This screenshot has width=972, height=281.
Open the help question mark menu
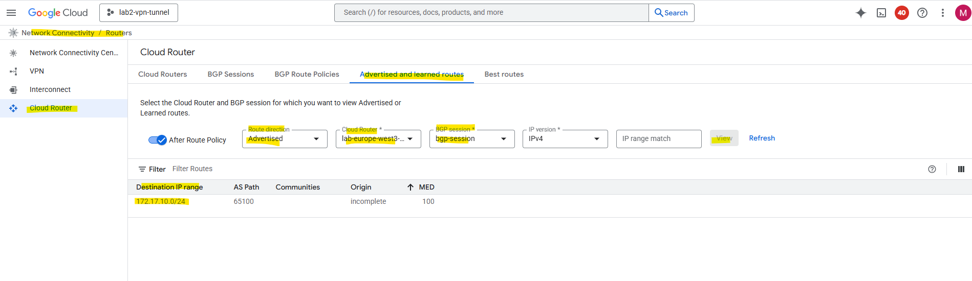tap(922, 13)
